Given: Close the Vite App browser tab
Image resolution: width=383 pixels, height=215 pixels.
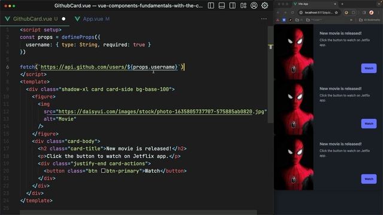Looking at the screenshot, I should click(x=335, y=4).
